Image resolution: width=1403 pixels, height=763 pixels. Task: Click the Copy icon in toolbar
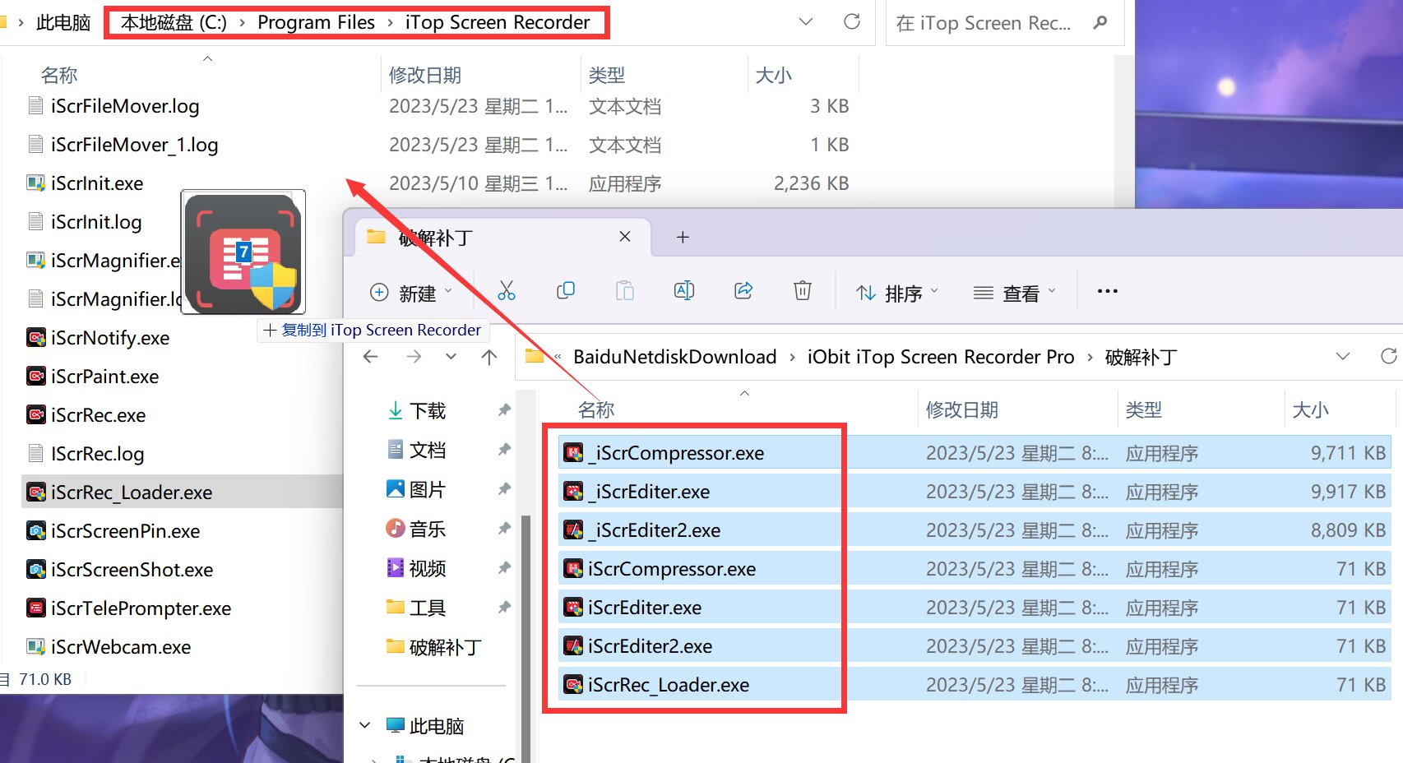pos(566,291)
